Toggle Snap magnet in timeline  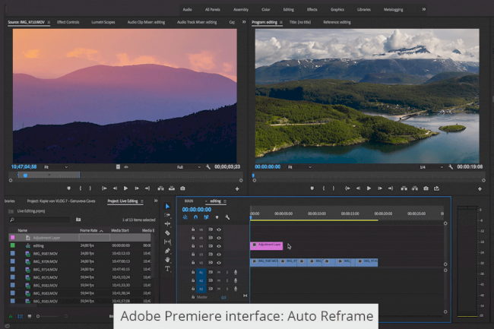click(195, 217)
